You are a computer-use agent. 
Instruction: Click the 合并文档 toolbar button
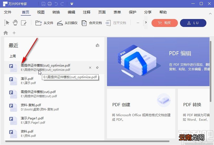[x=92, y=23]
